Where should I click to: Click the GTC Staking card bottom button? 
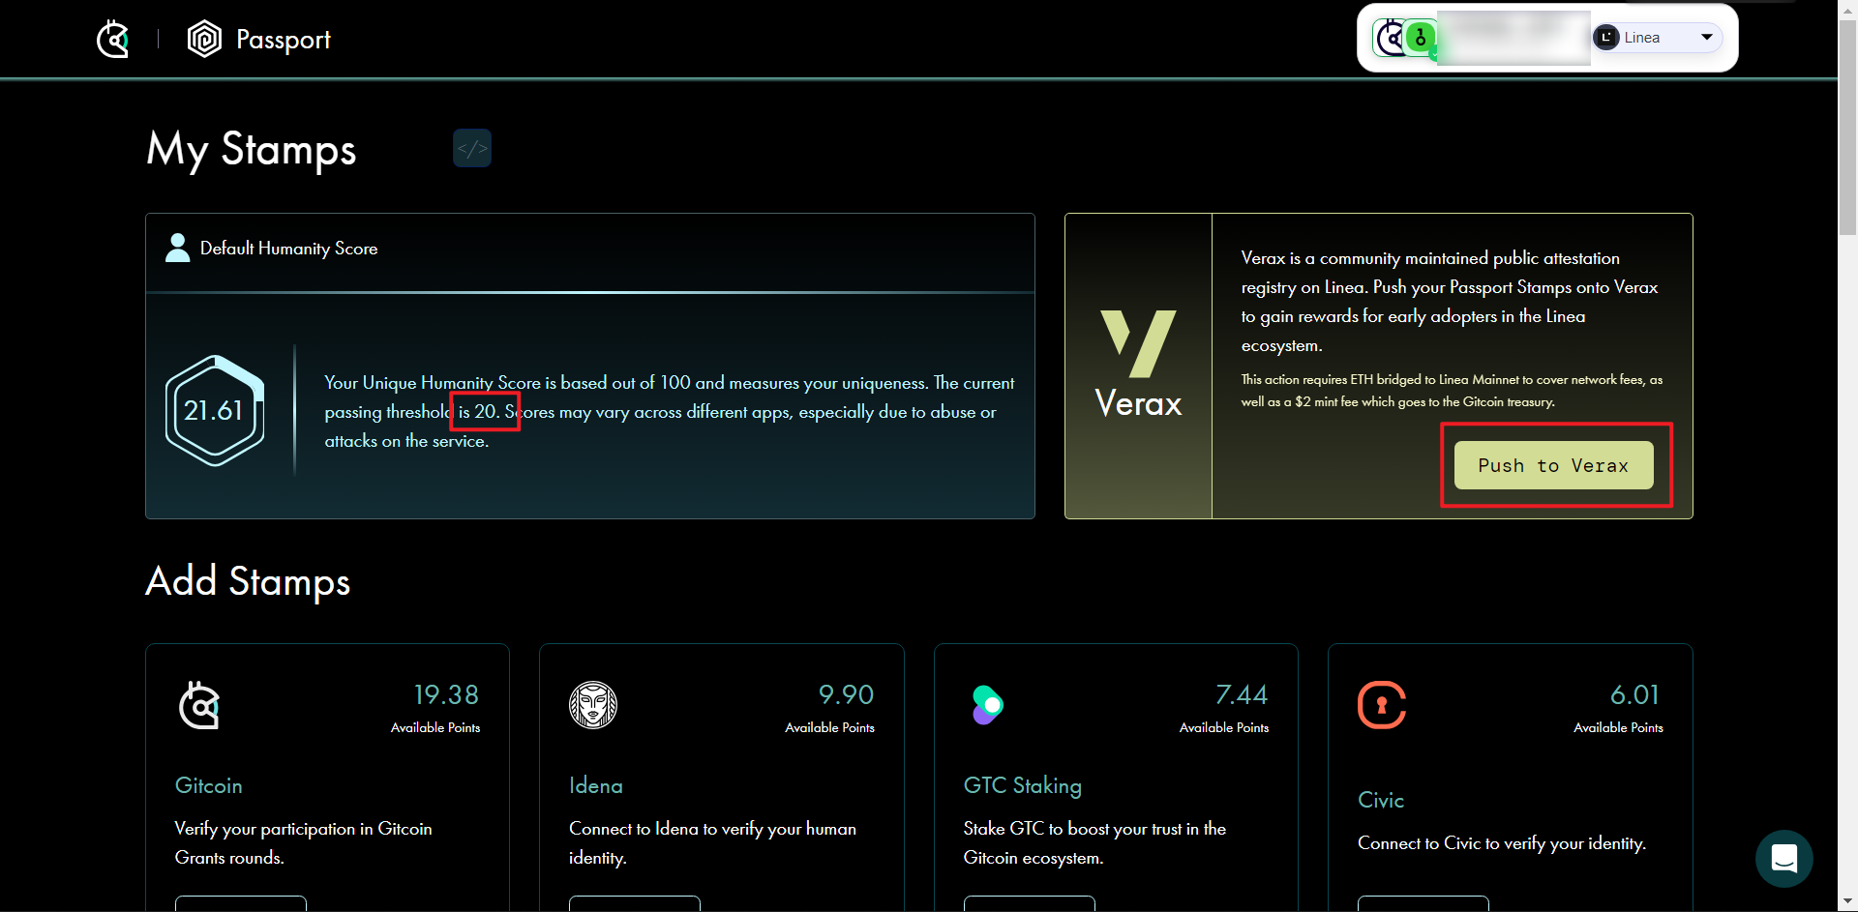point(1030,904)
